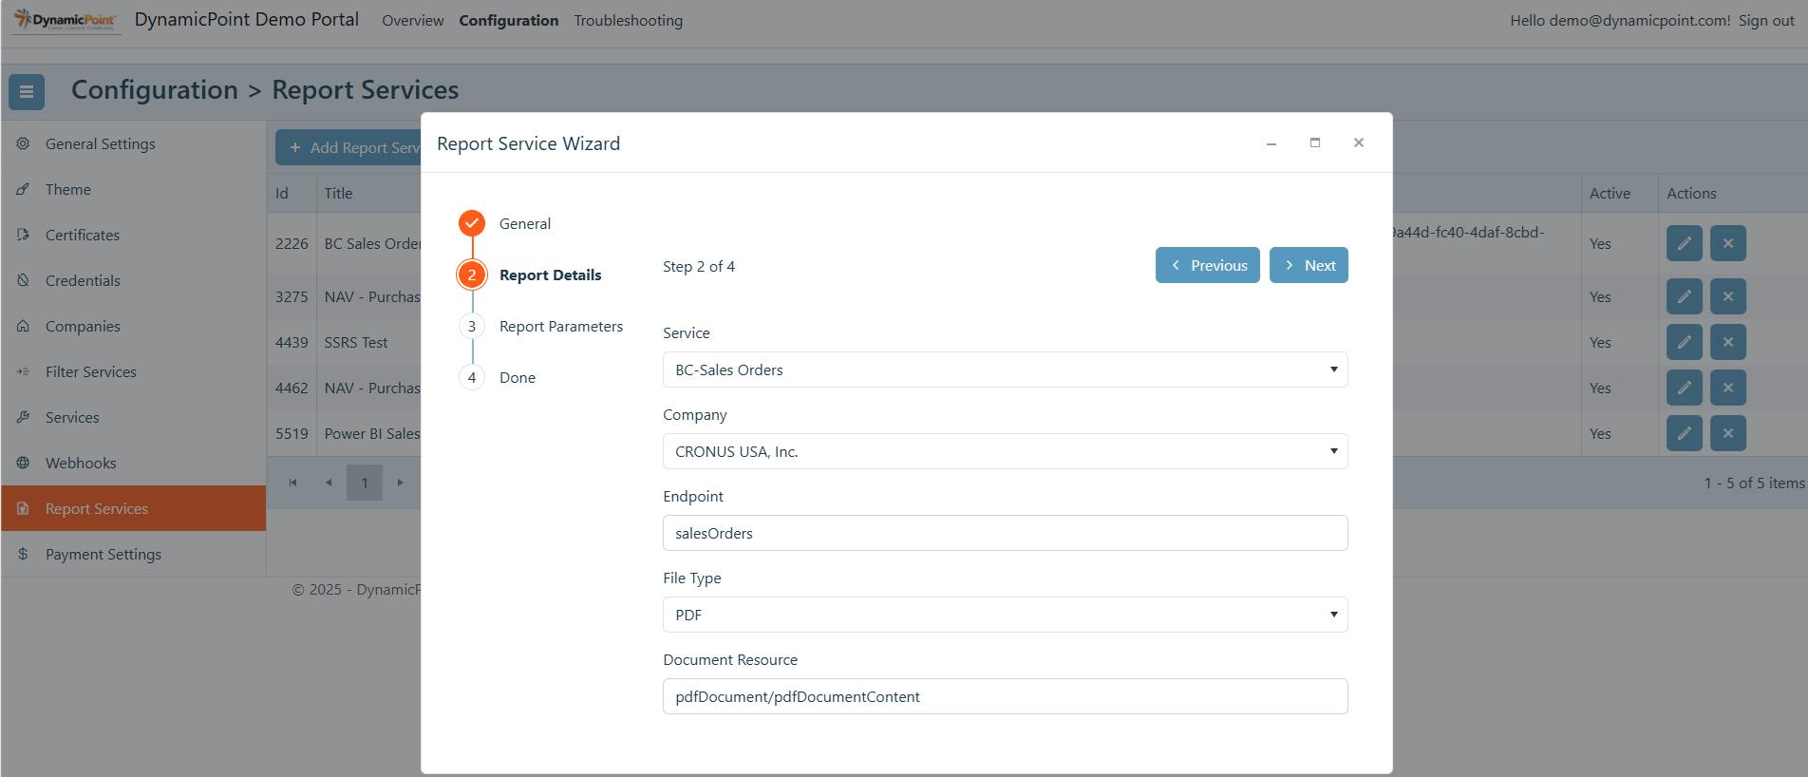Click the Add Report Service button
Screen dimensions: 1808x777
click(x=348, y=147)
